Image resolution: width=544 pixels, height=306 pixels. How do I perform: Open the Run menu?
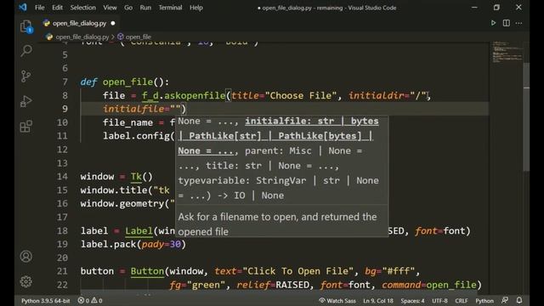[x=145, y=8]
